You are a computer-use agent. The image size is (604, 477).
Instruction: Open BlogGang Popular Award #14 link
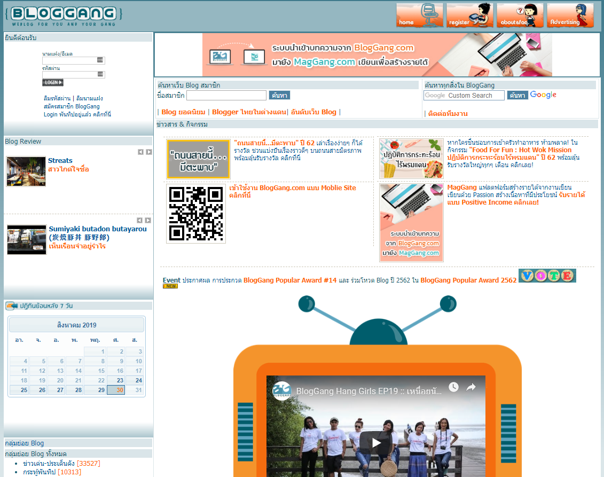pyautogui.click(x=290, y=280)
